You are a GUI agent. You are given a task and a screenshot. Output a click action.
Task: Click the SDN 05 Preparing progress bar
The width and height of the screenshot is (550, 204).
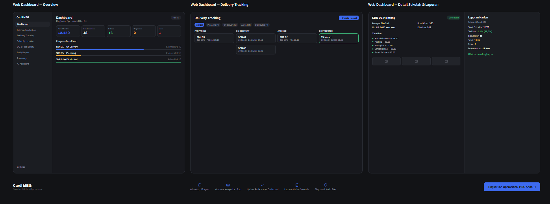[118, 56]
